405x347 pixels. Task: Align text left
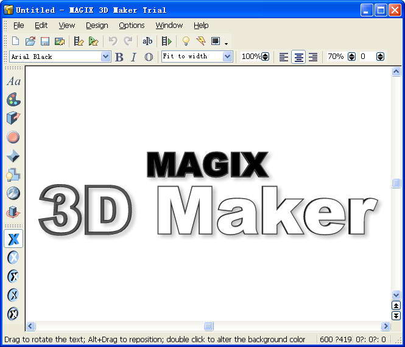284,57
